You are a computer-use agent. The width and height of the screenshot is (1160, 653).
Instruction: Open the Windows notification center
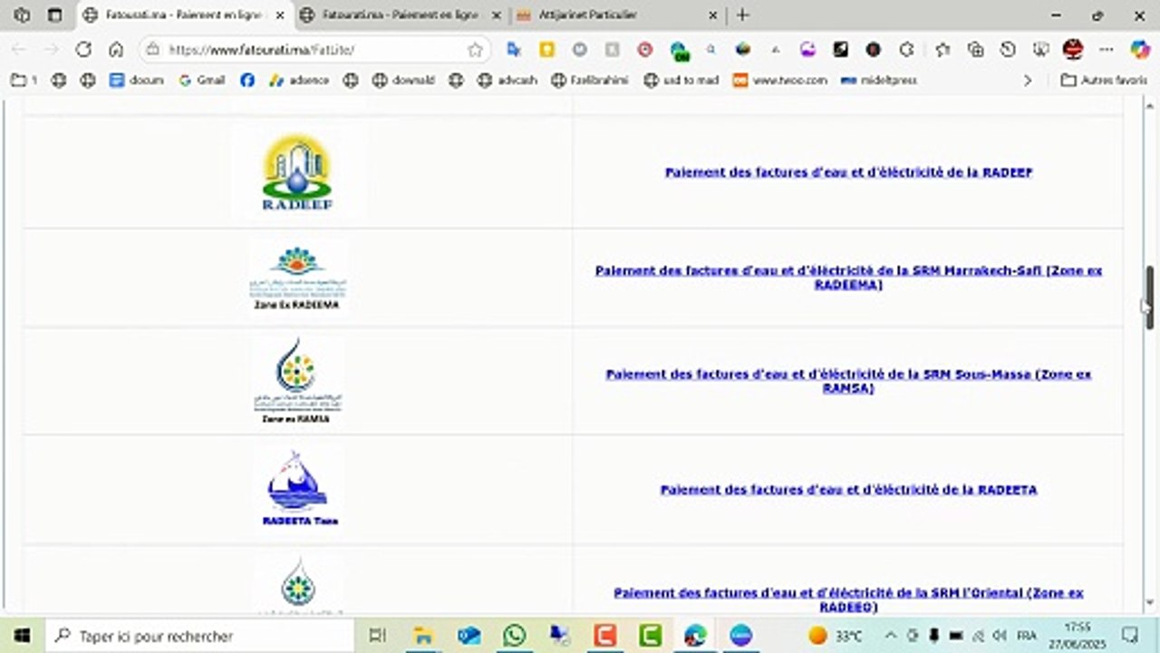1130,636
